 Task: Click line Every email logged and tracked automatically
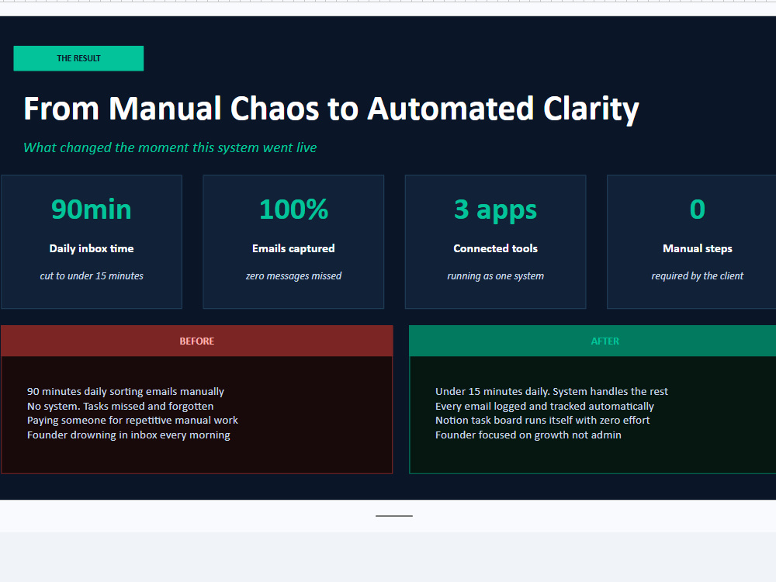click(x=545, y=407)
